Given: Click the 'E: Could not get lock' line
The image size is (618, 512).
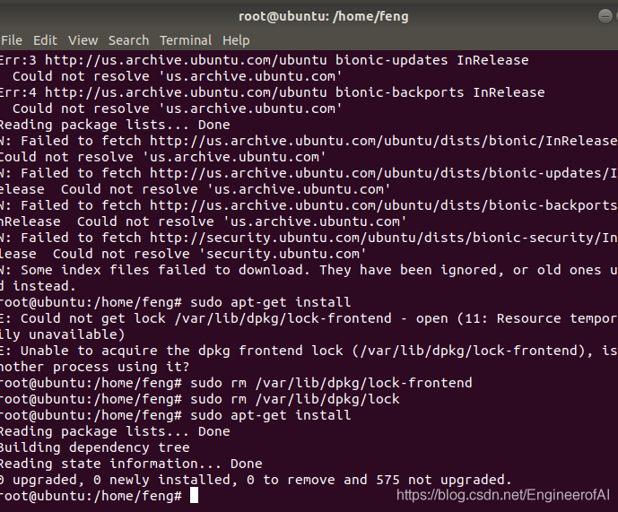Looking at the screenshot, I should [309, 318].
